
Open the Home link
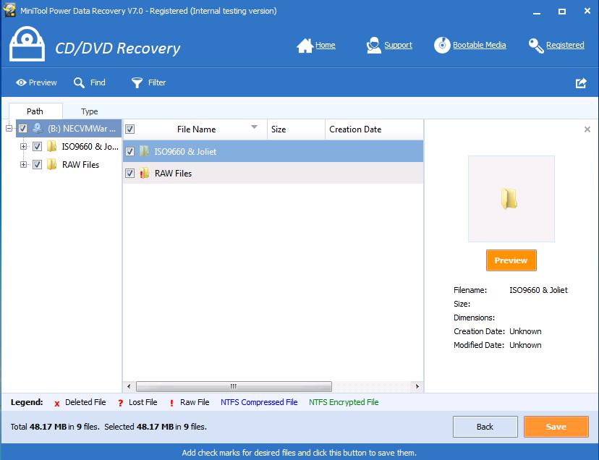point(325,45)
